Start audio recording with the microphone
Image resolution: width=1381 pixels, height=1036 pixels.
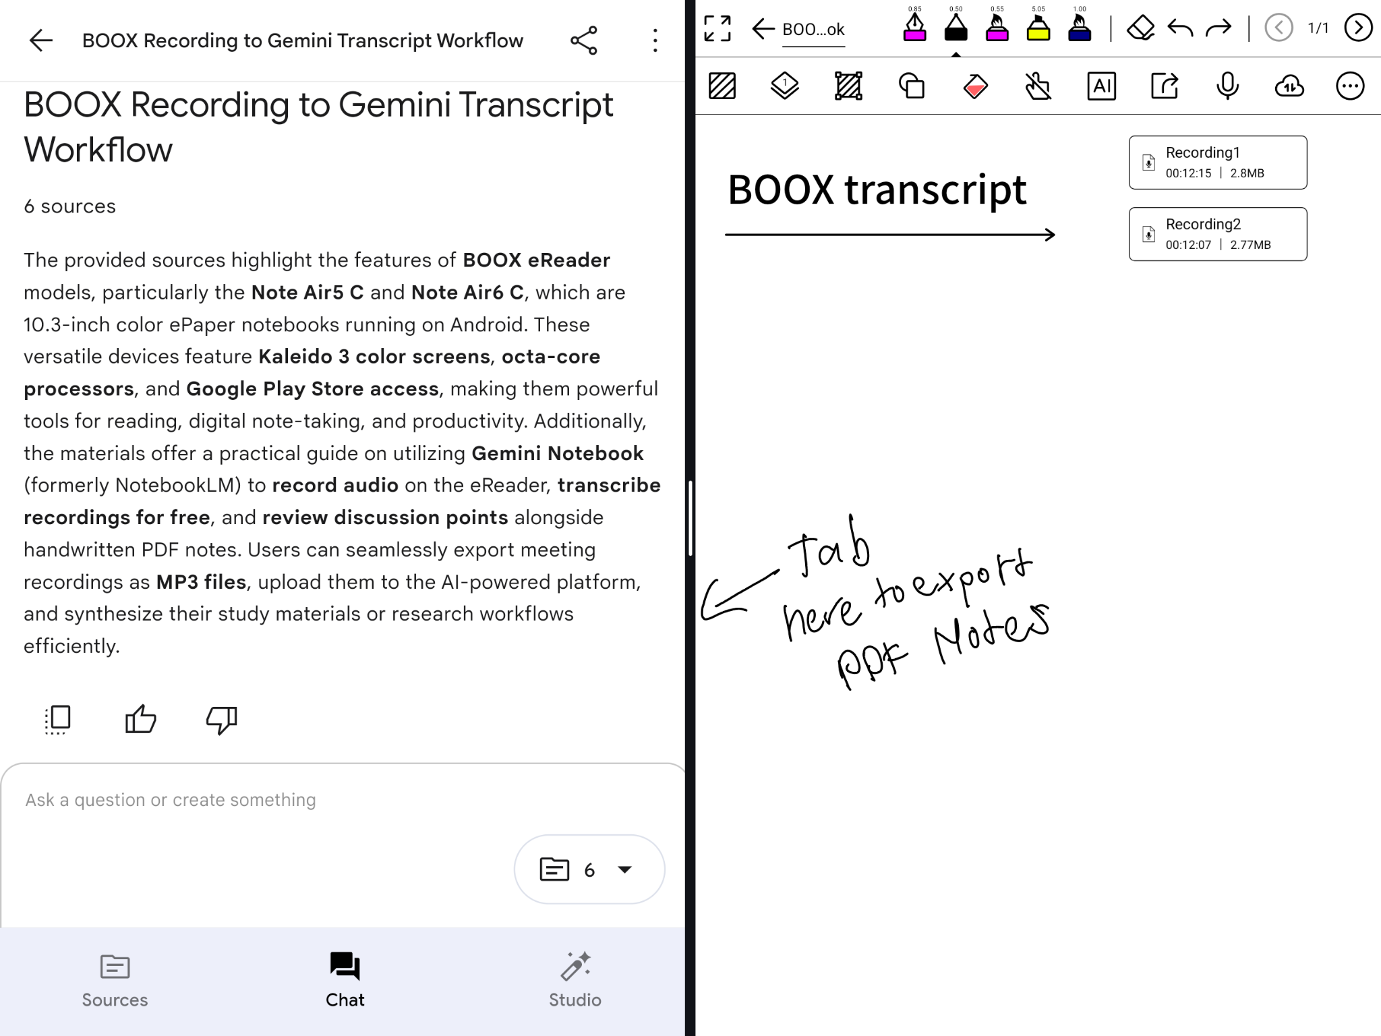coord(1228,86)
